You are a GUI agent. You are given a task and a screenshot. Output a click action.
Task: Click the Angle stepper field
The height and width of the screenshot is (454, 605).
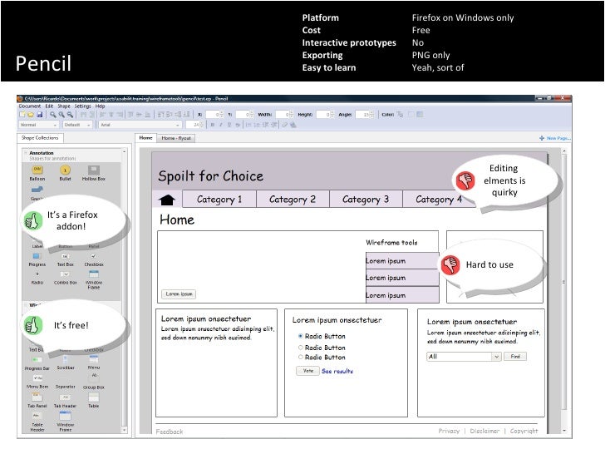point(365,114)
